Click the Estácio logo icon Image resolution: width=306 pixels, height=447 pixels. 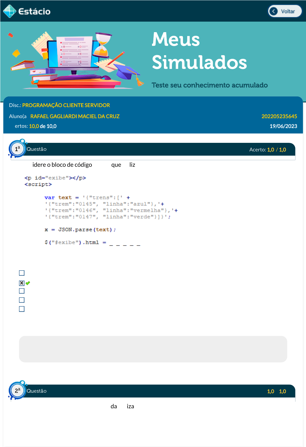click(10, 11)
